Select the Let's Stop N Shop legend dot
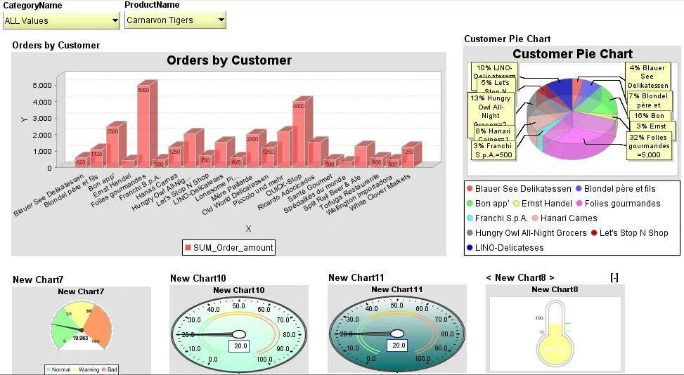 594,233
